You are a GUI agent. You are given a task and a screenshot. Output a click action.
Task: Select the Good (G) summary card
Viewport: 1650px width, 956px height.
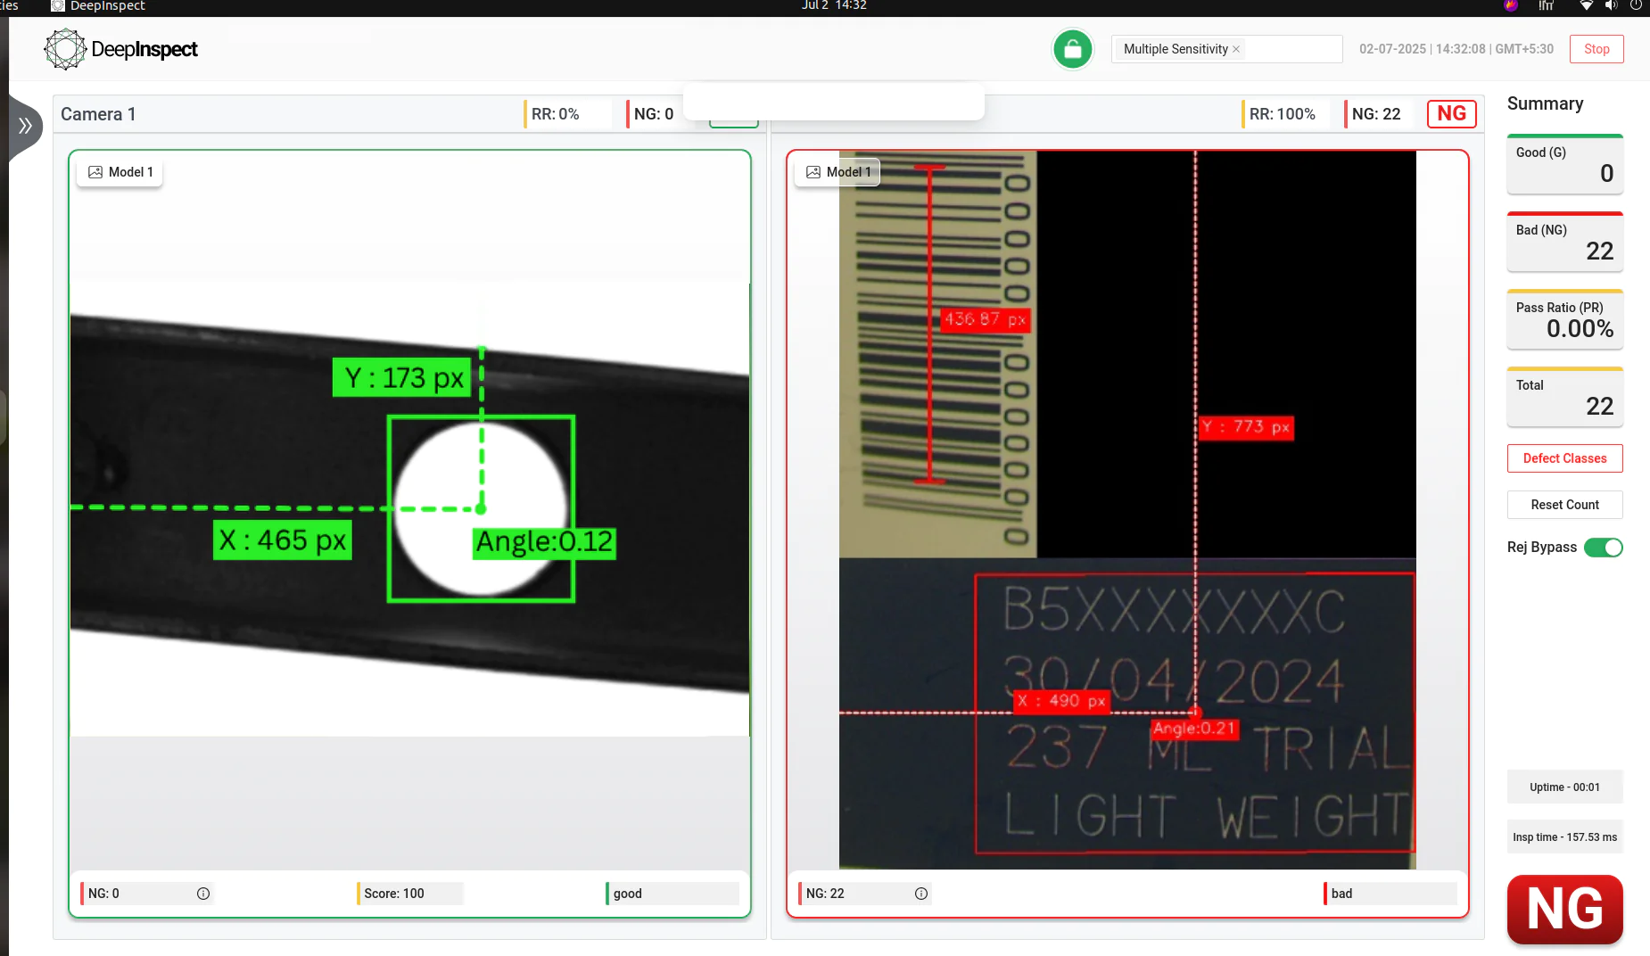1564,164
